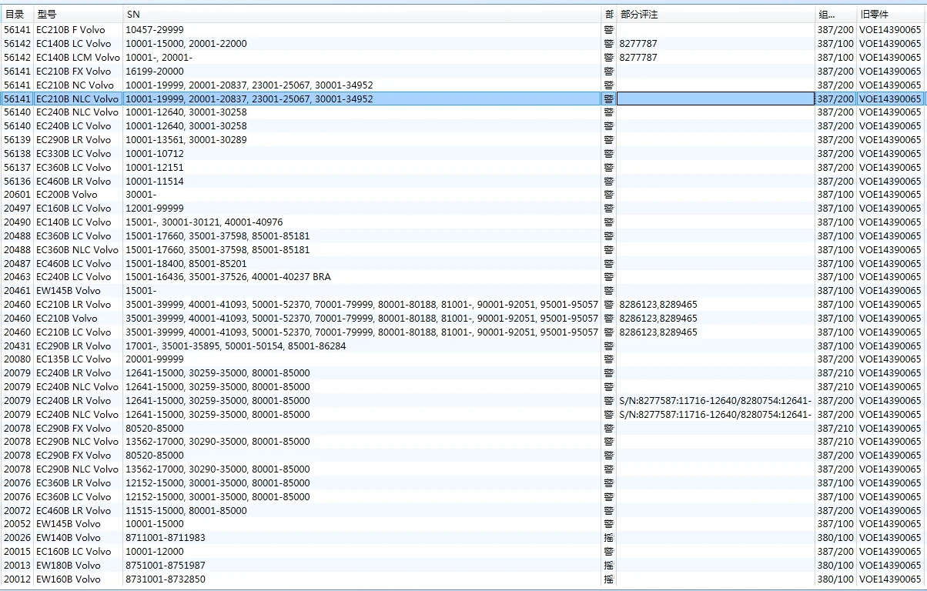Sort the table by SN header

(x=133, y=15)
